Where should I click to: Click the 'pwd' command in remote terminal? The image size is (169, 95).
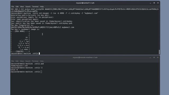point(42,64)
